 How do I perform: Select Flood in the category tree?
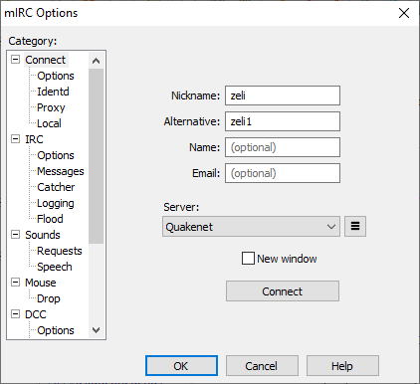pyautogui.click(x=50, y=219)
